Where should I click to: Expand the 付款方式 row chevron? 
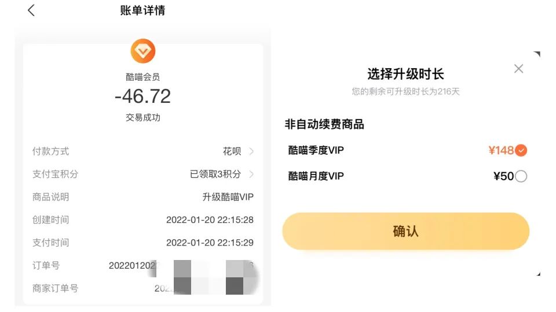pyautogui.click(x=251, y=151)
